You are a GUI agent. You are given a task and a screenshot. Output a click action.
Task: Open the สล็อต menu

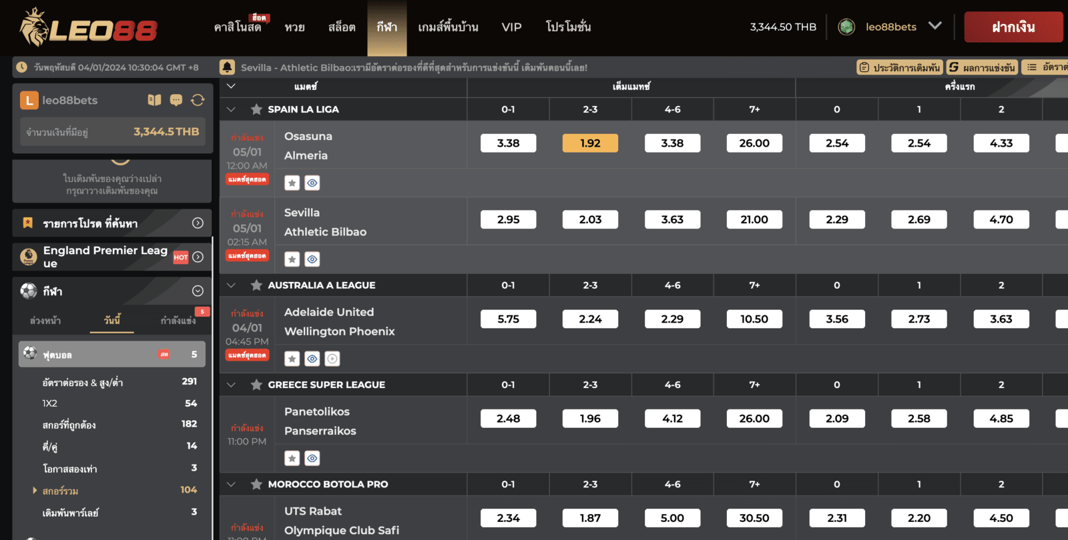342,27
